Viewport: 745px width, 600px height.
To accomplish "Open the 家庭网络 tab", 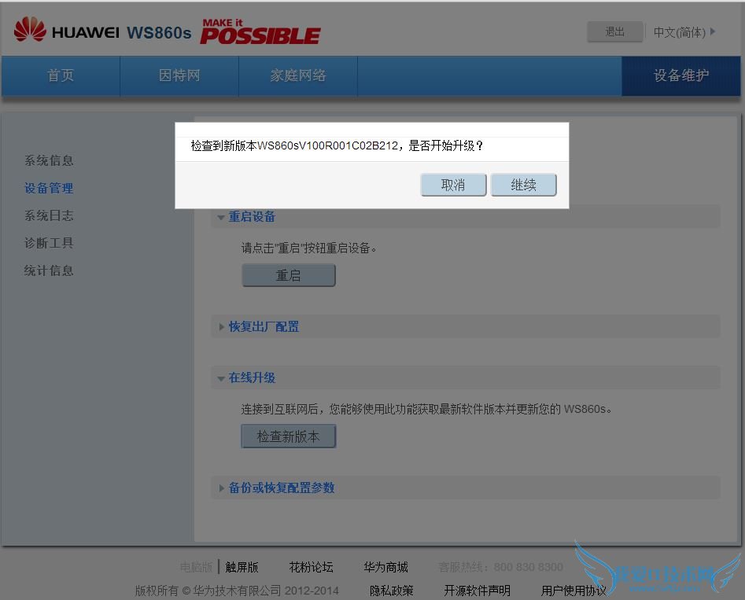I will [297, 75].
